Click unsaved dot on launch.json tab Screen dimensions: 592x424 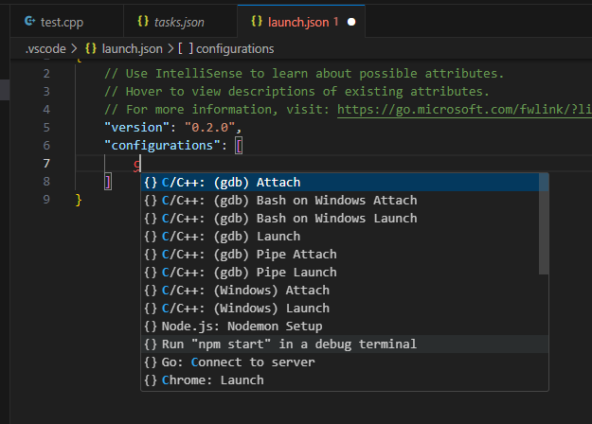pyautogui.click(x=351, y=21)
